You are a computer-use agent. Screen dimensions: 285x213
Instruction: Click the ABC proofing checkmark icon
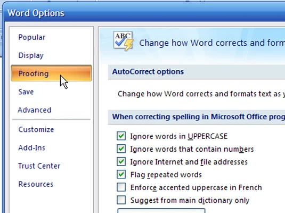(x=123, y=41)
